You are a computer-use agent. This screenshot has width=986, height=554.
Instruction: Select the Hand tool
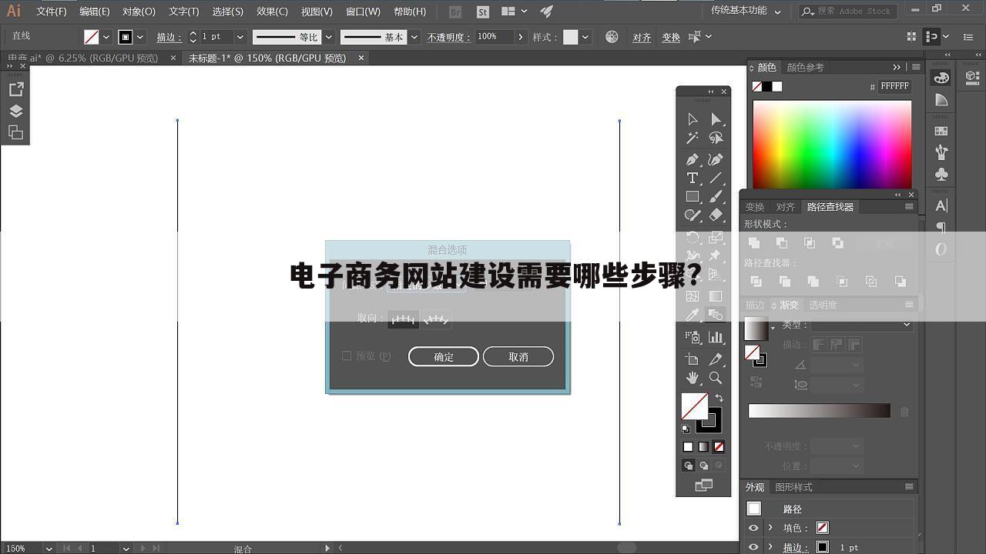tap(693, 378)
